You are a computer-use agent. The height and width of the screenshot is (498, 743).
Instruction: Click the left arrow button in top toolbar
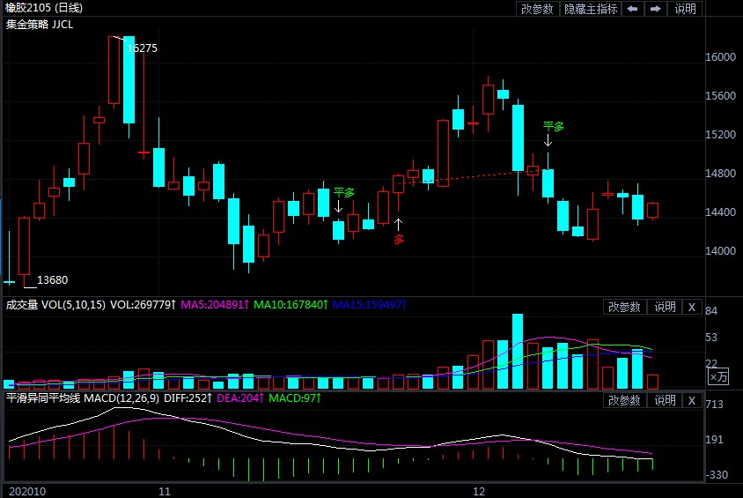(x=633, y=9)
